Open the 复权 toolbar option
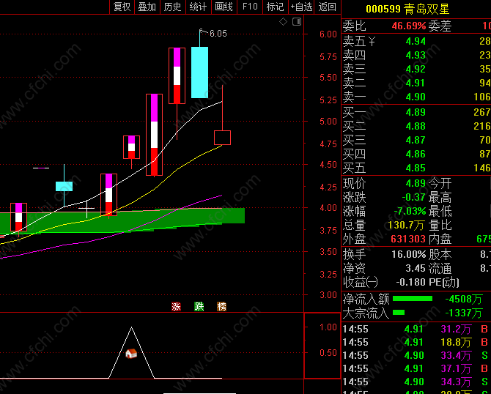This screenshot has height=394, width=491. click(x=122, y=7)
